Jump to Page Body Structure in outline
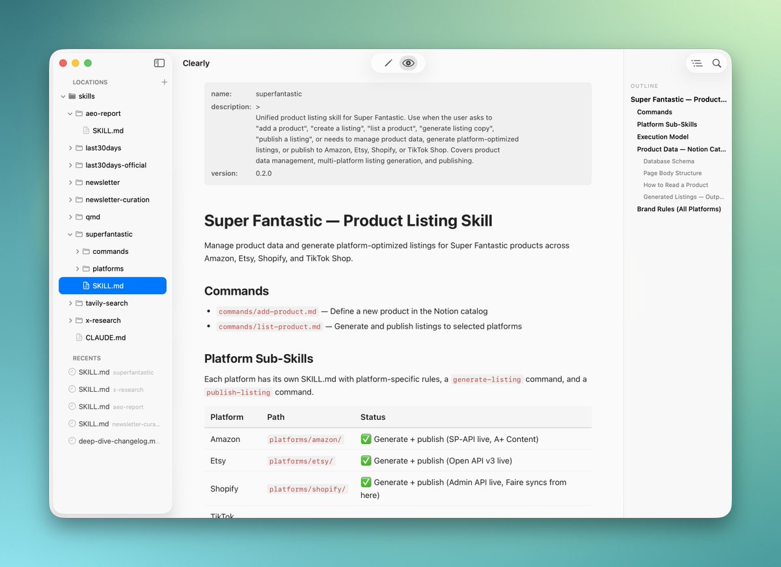The image size is (781, 567). (673, 173)
